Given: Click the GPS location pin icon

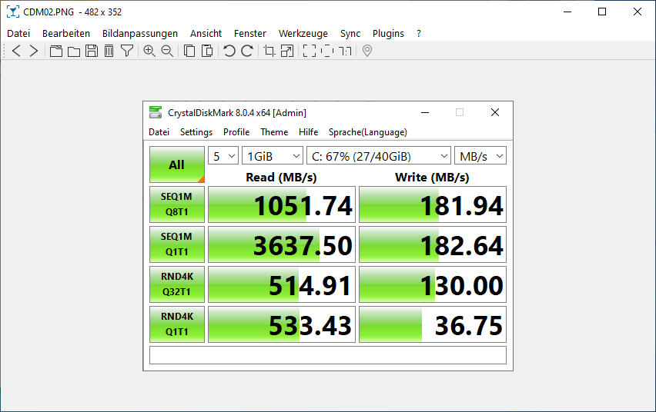Looking at the screenshot, I should click(x=367, y=51).
